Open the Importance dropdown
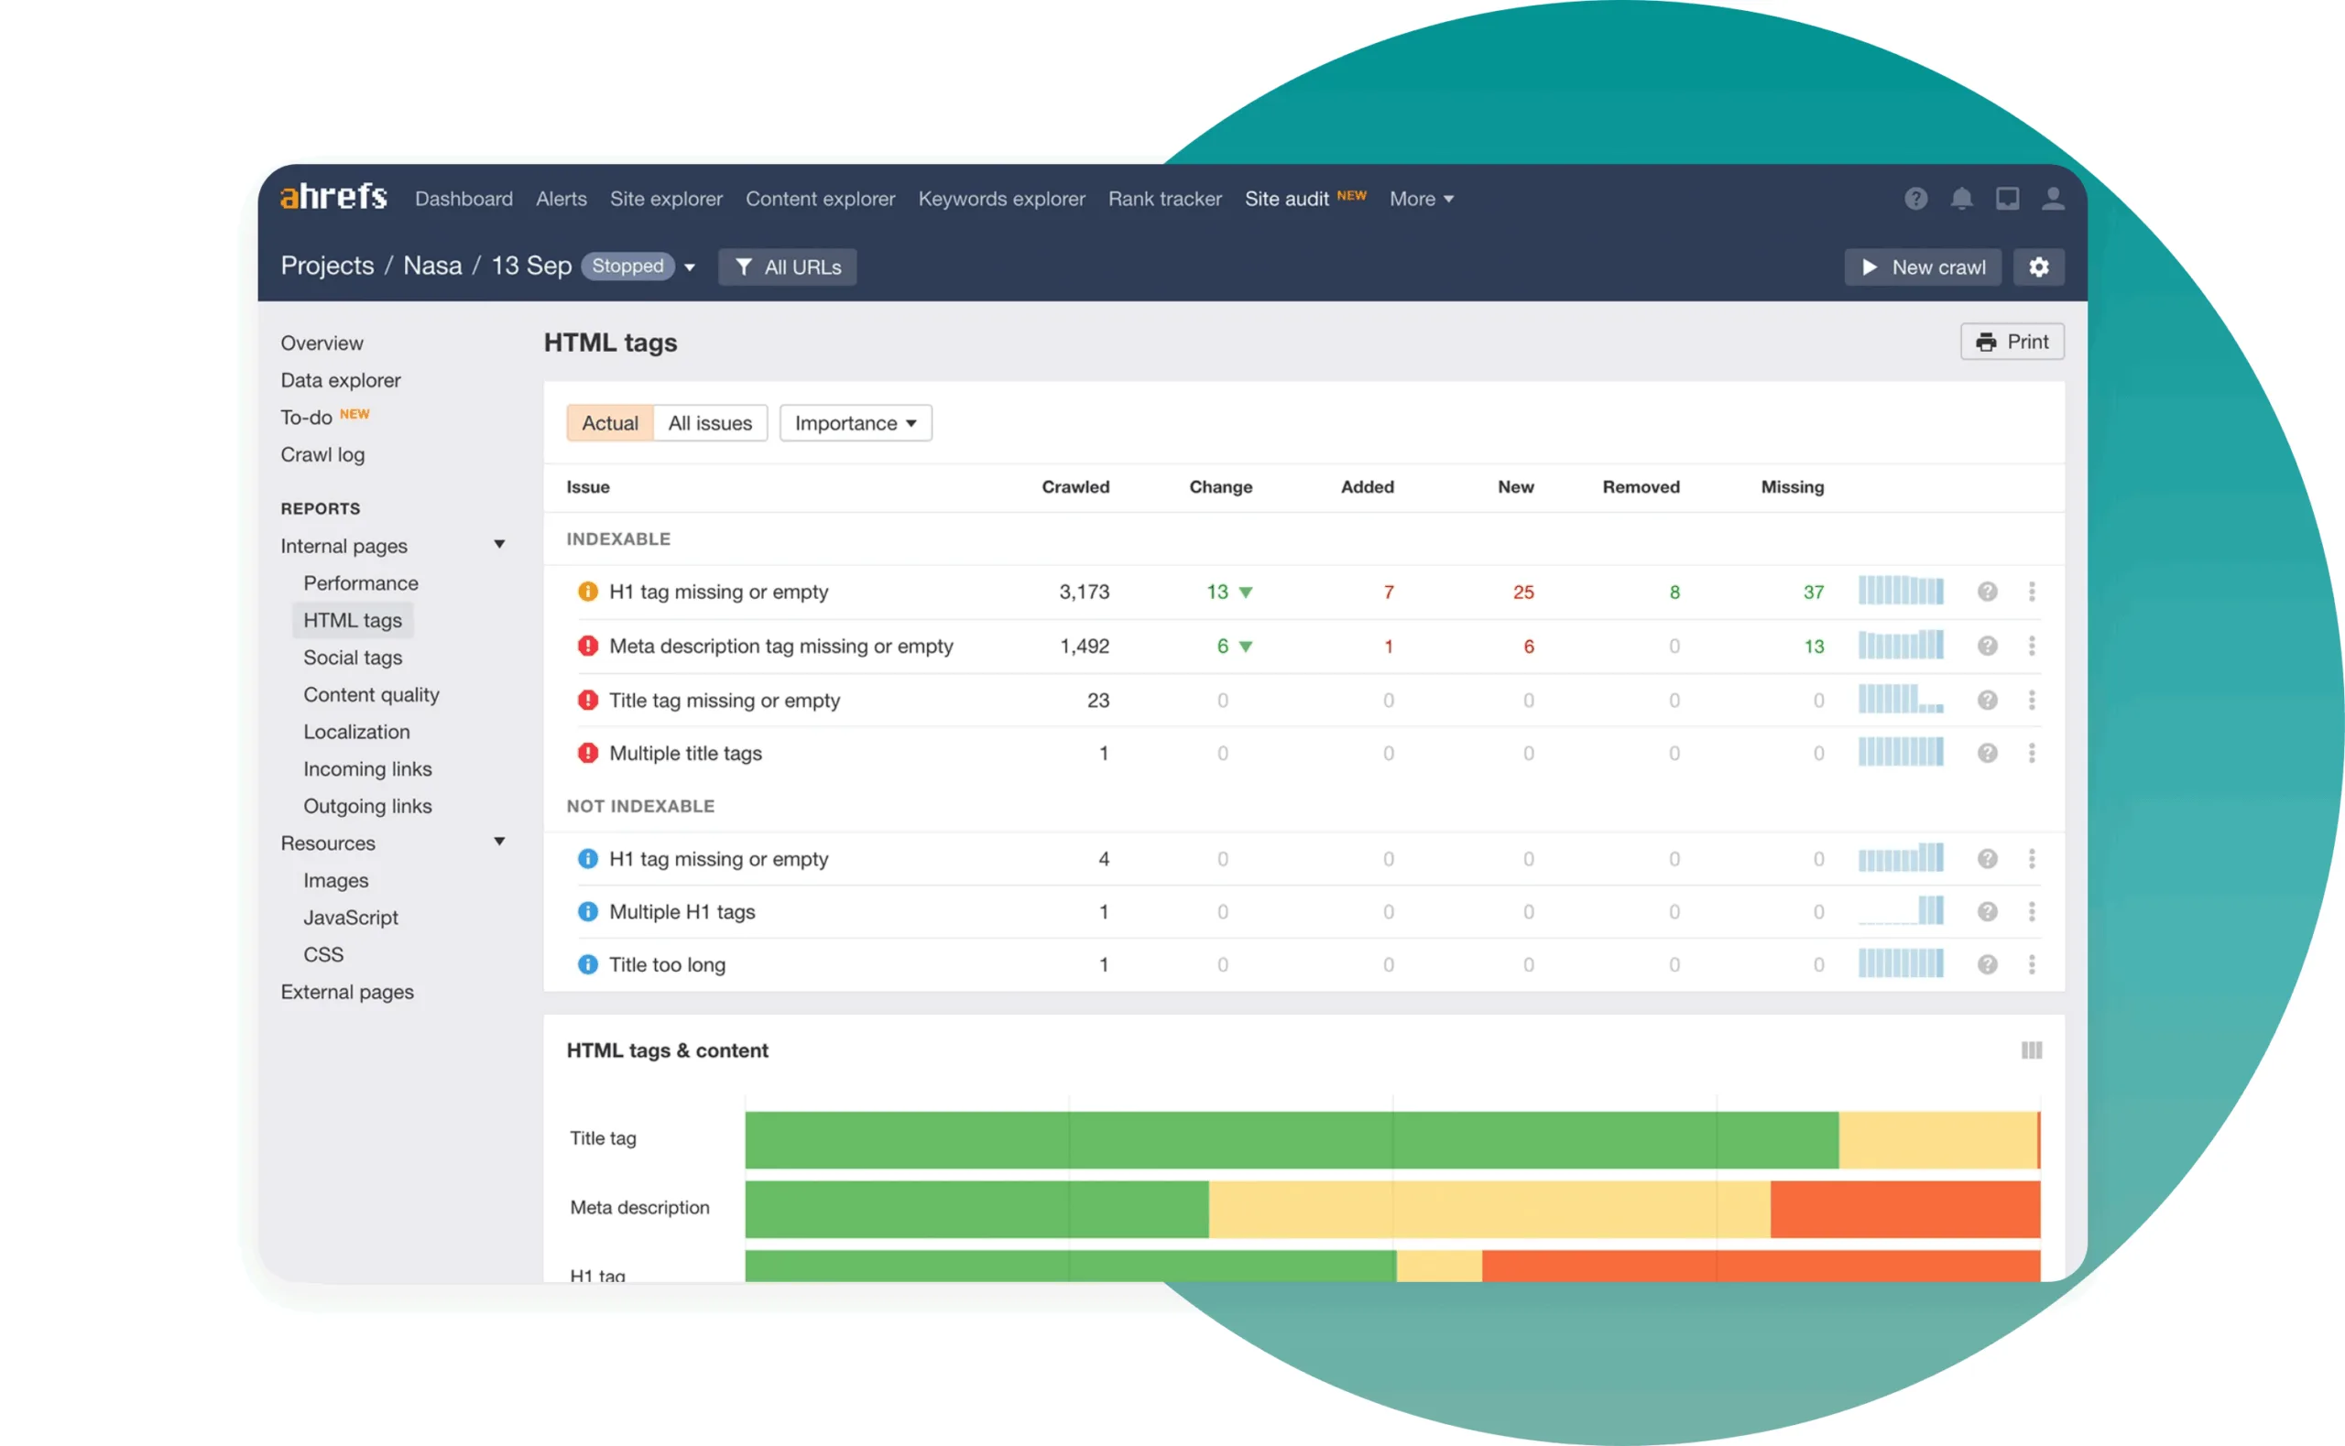The image size is (2345, 1446). click(855, 423)
